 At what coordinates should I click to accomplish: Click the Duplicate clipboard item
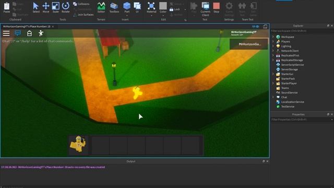tap(20, 15)
